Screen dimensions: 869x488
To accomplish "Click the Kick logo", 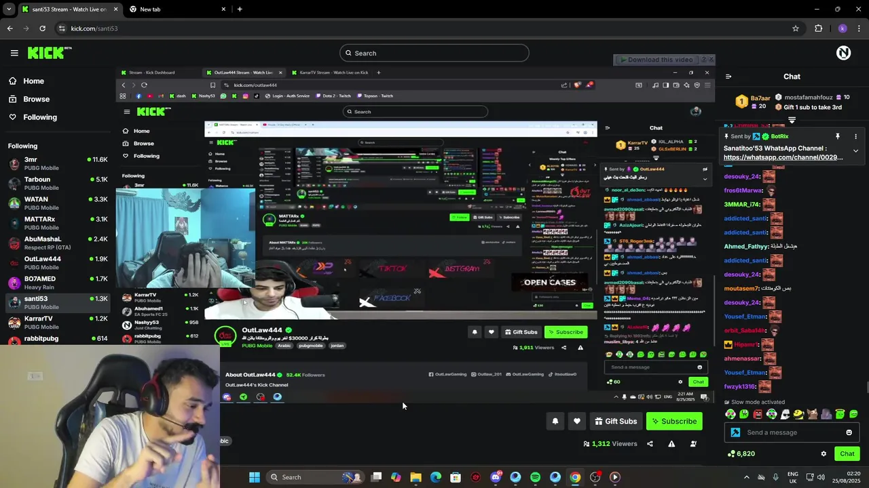I will coord(50,53).
